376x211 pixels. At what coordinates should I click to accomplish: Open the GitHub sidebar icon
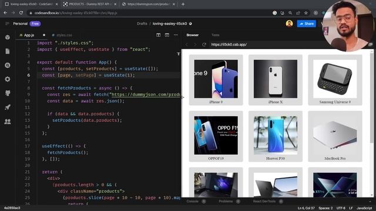8,93
